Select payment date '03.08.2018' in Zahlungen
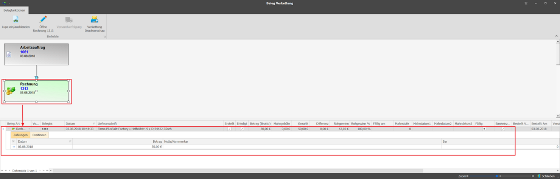Image resolution: width=560 pixels, height=179 pixels. point(44,147)
